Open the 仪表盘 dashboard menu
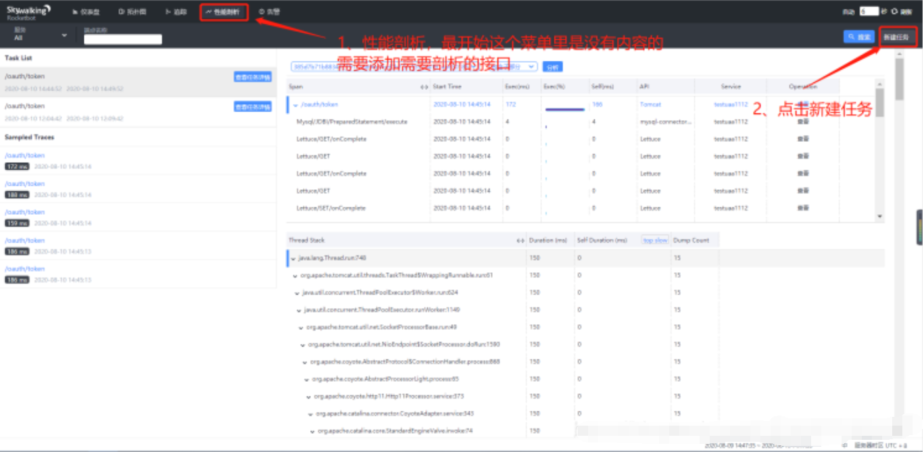Screen dimensions: 924x452 click(x=86, y=11)
